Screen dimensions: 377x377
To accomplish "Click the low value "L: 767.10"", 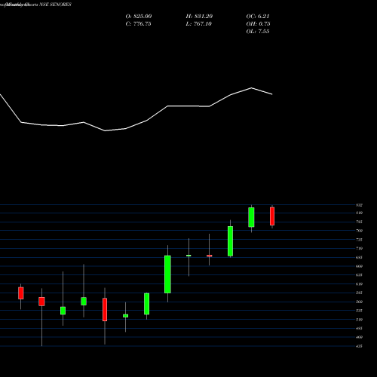I will [x=198, y=24].
